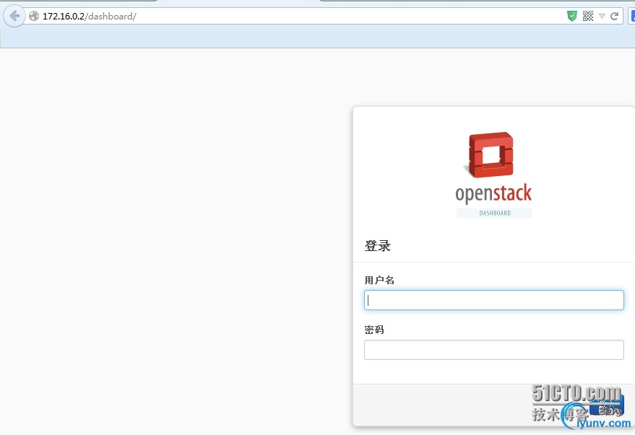Click the 用户名 label
635x435 pixels.
coord(379,280)
